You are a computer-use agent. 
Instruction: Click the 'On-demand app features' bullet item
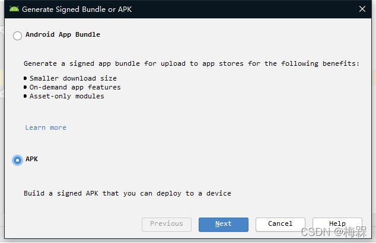click(75, 87)
